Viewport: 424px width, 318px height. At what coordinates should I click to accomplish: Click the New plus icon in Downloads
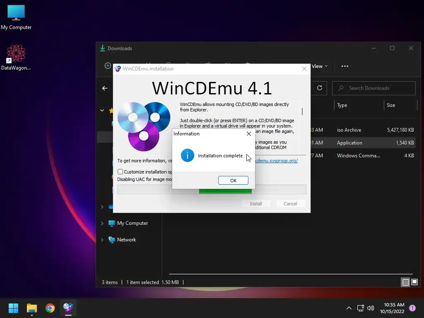click(x=108, y=66)
